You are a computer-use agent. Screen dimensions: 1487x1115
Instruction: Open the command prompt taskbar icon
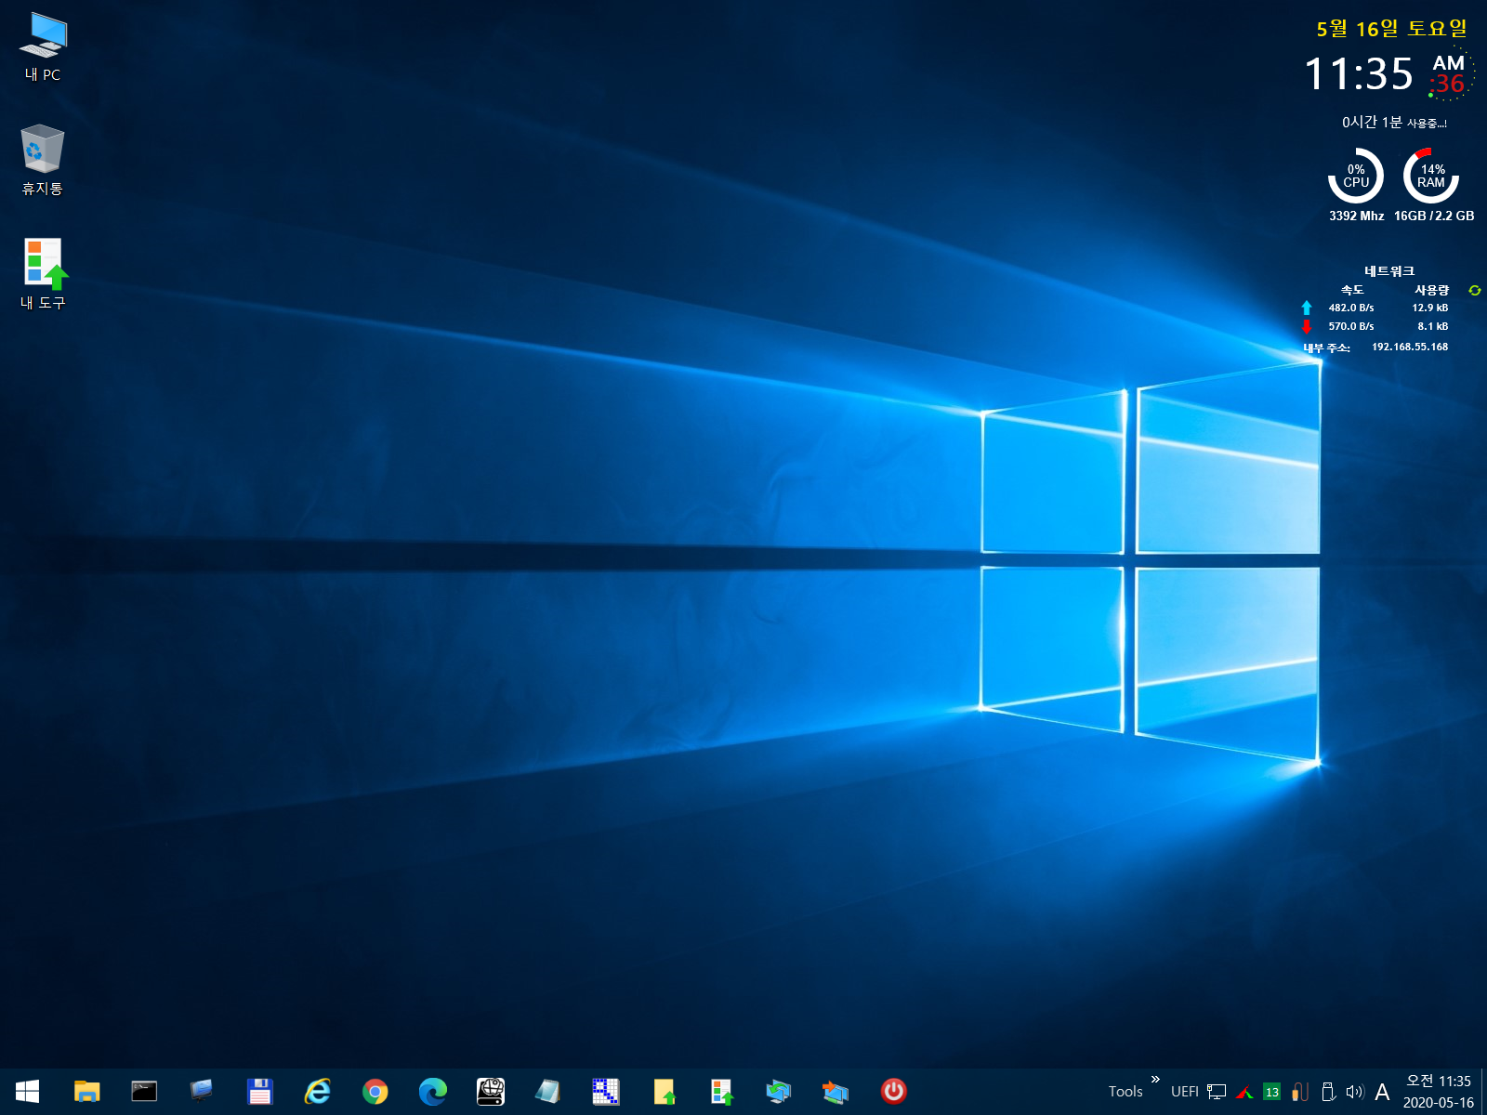click(144, 1092)
